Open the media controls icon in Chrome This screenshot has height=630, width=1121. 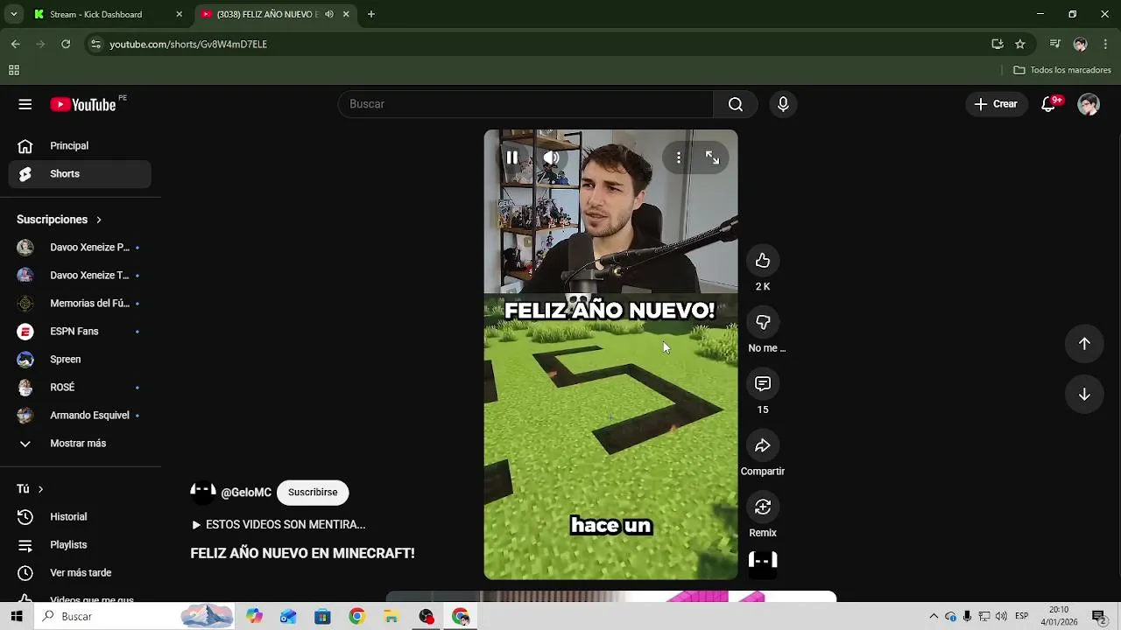click(1055, 44)
